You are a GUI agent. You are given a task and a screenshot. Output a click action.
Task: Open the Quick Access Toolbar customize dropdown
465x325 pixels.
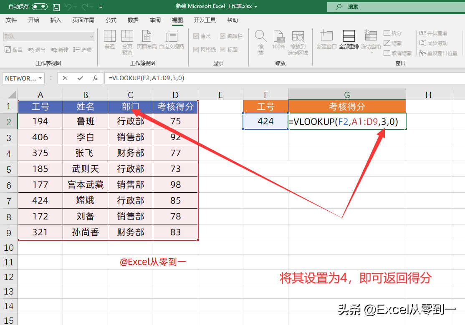(101, 8)
